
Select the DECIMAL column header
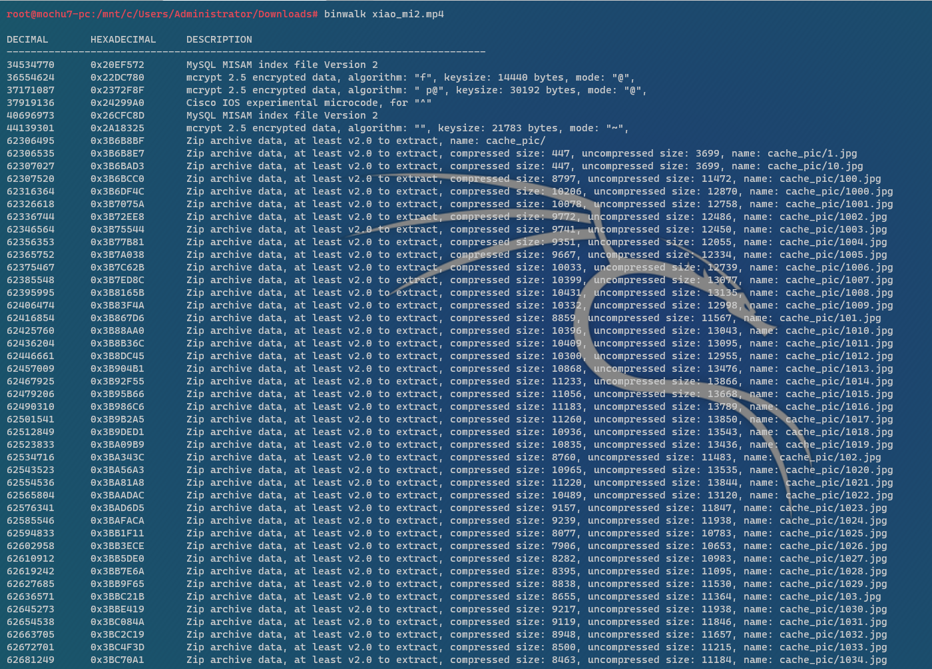(x=27, y=39)
